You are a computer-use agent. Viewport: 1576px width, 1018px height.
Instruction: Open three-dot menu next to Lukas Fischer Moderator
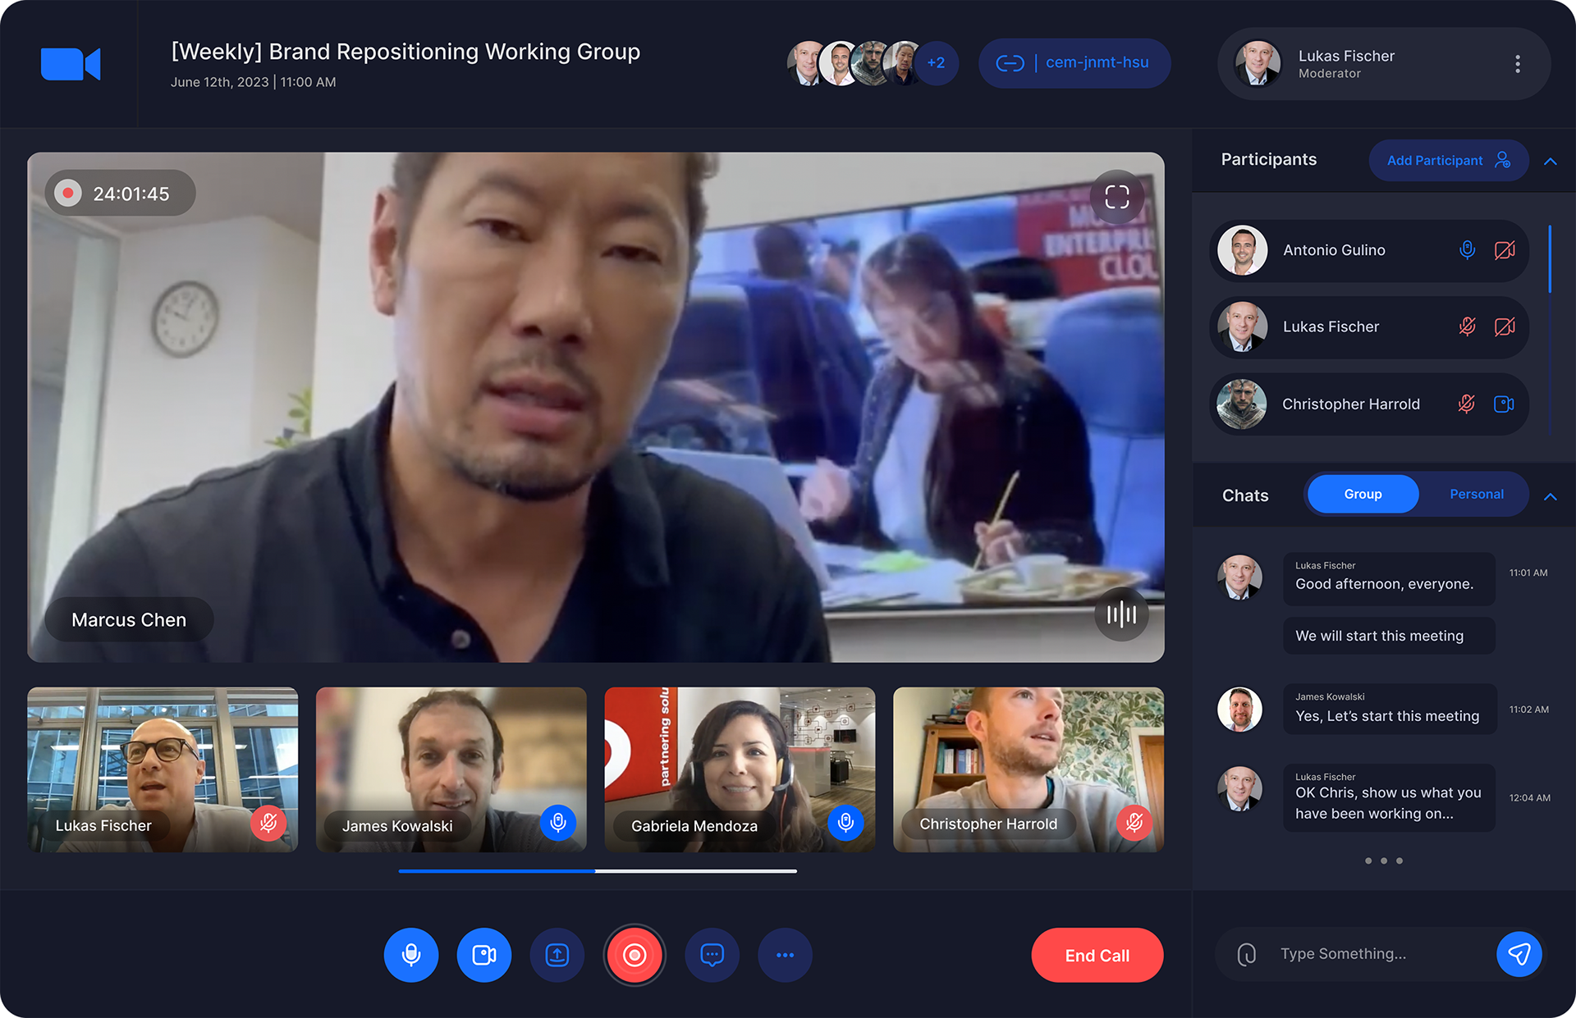[x=1517, y=64]
